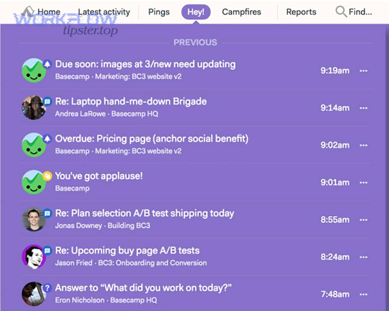This screenshot has width=389, height=311.
Task: Click question mark badge on Answer row
Action: click(48, 288)
